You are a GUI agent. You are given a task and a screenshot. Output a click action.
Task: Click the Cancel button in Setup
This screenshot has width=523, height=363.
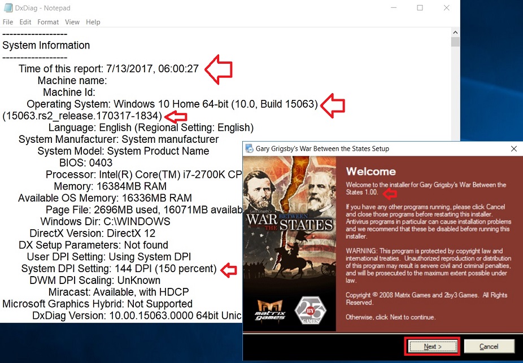(x=489, y=346)
